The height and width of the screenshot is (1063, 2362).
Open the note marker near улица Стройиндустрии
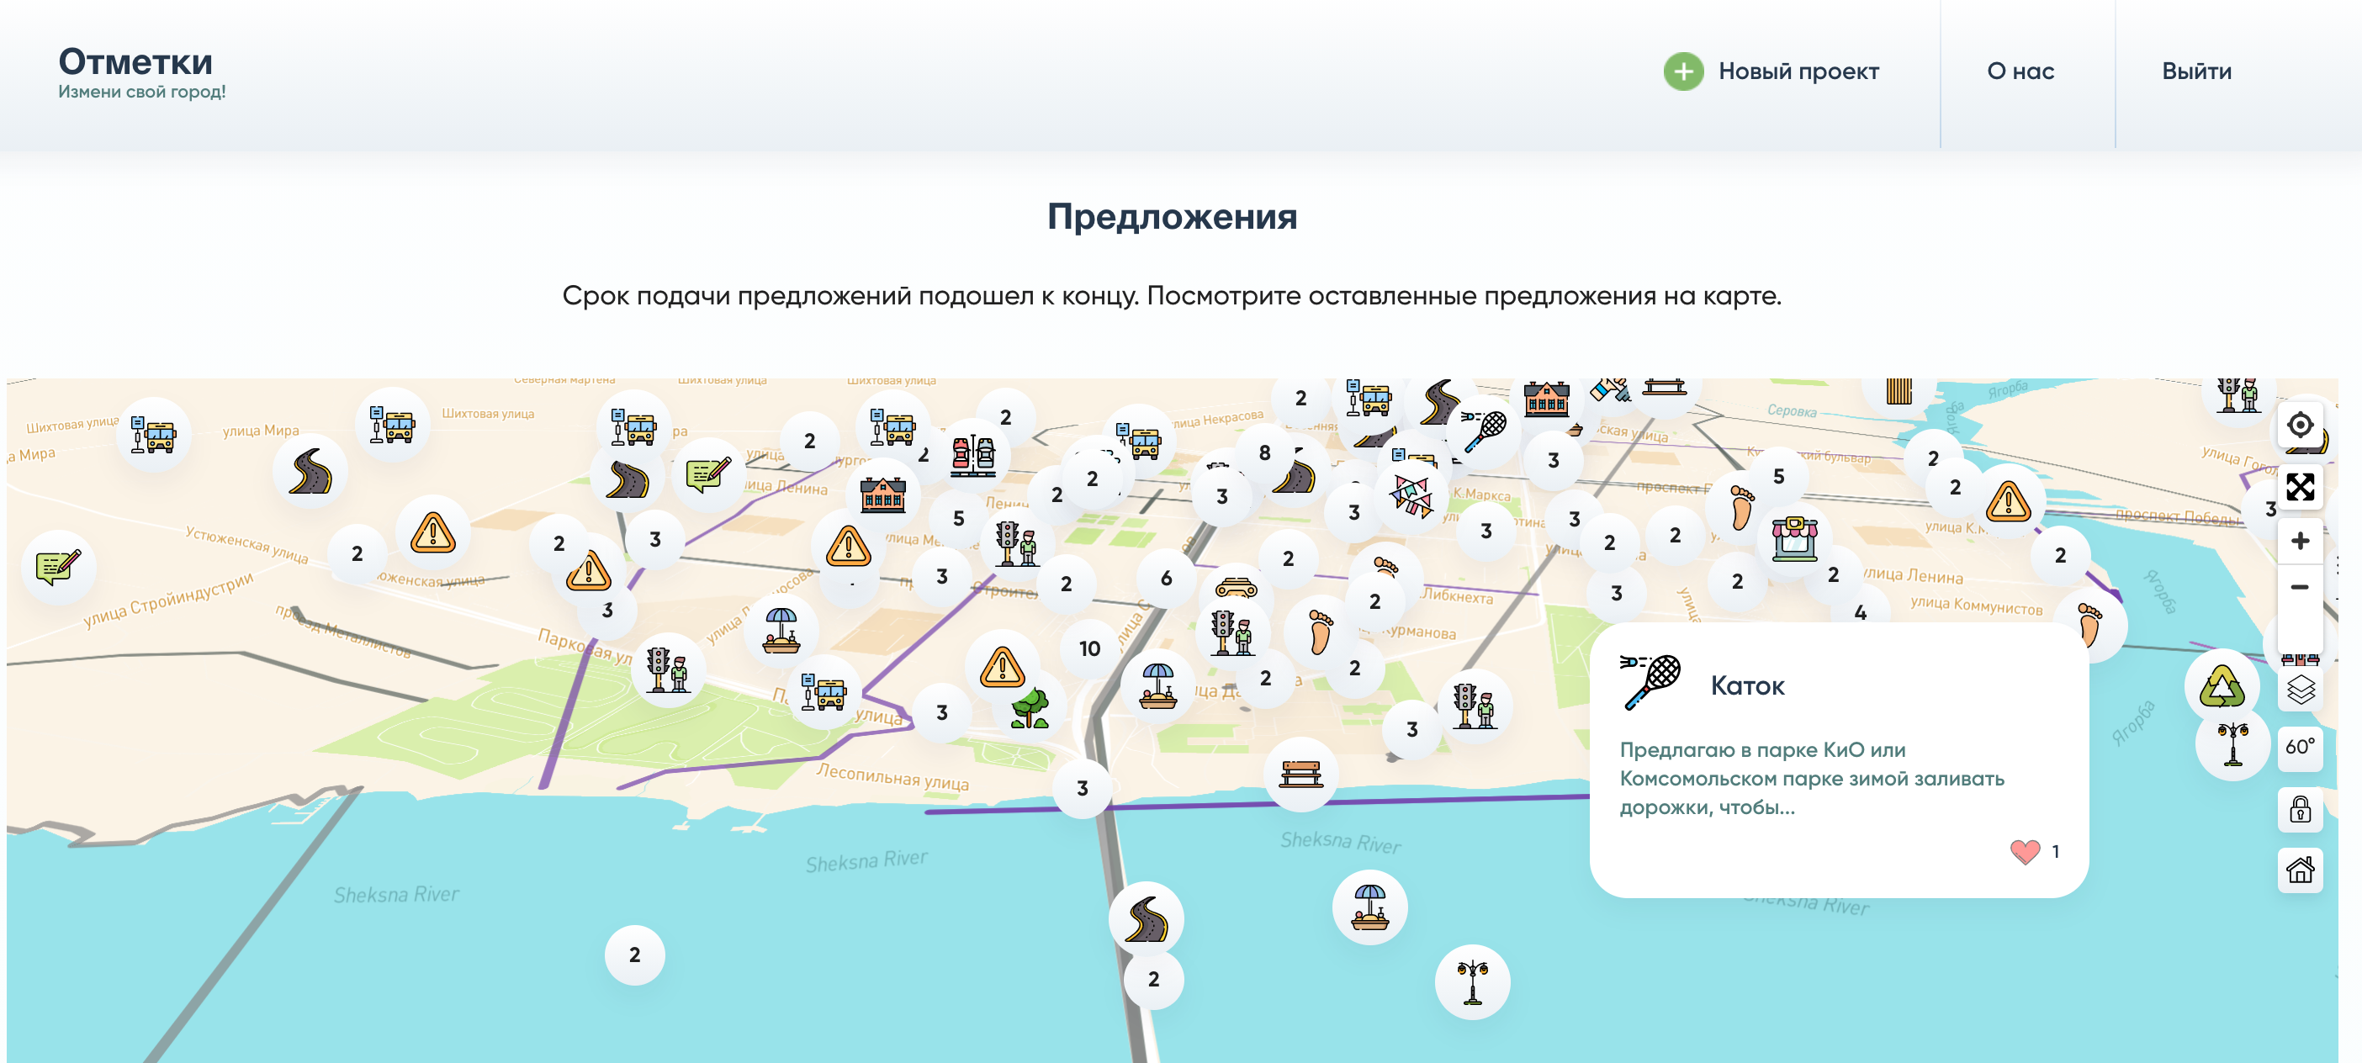(59, 567)
